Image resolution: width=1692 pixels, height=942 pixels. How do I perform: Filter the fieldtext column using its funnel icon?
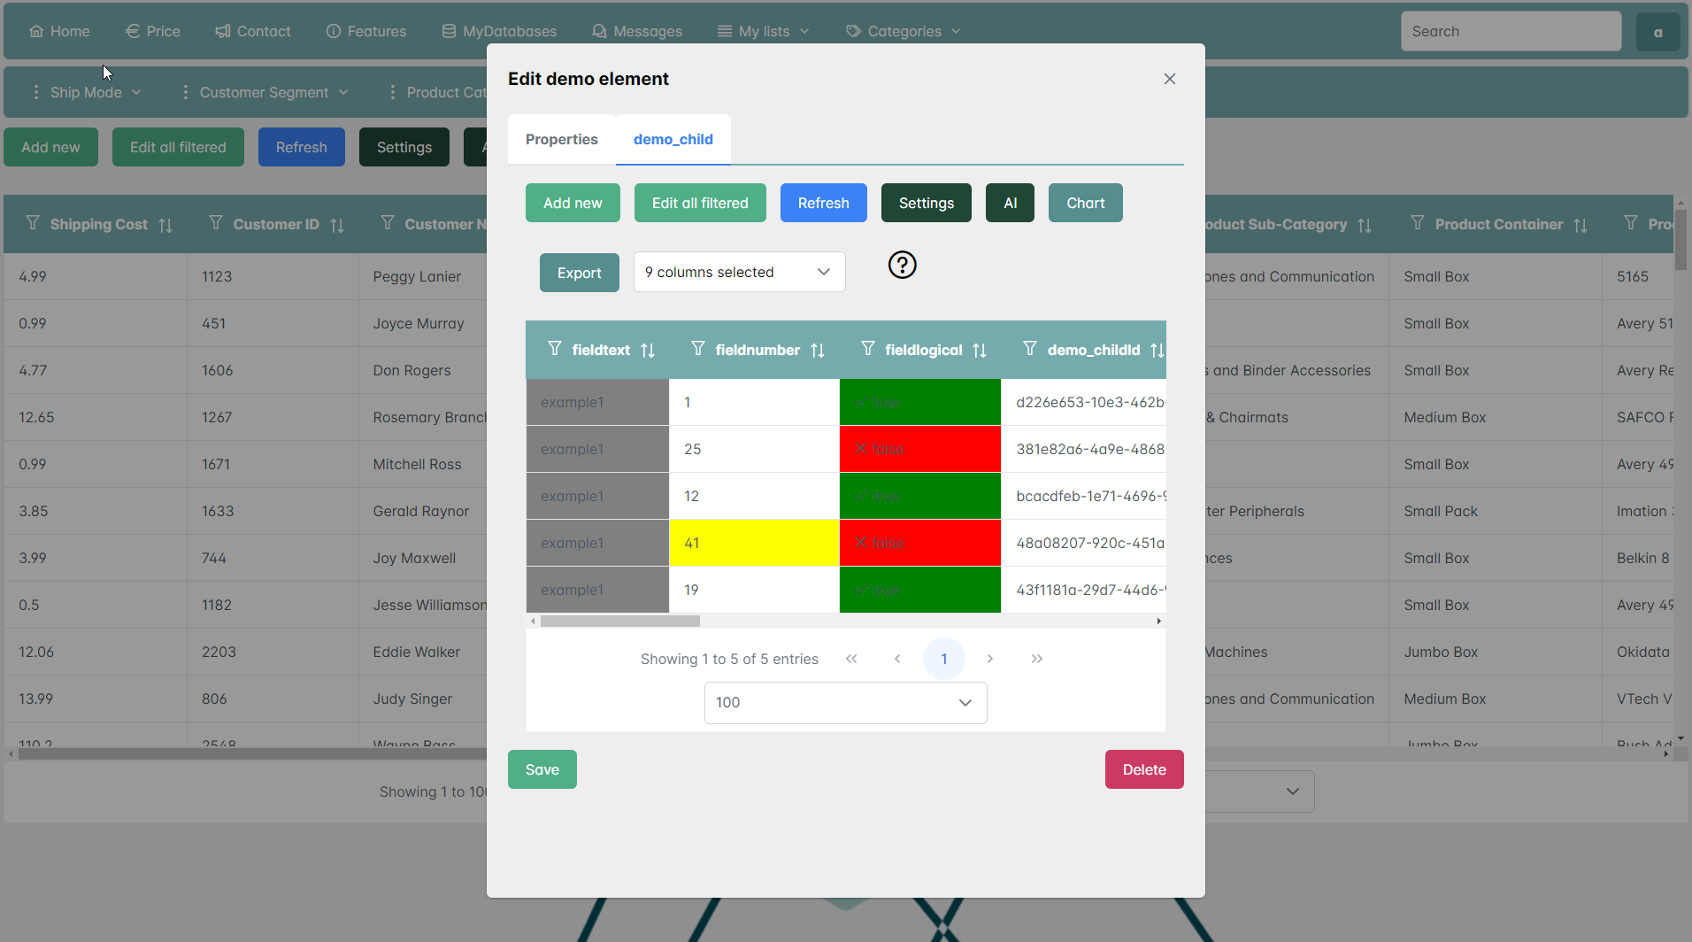(555, 350)
